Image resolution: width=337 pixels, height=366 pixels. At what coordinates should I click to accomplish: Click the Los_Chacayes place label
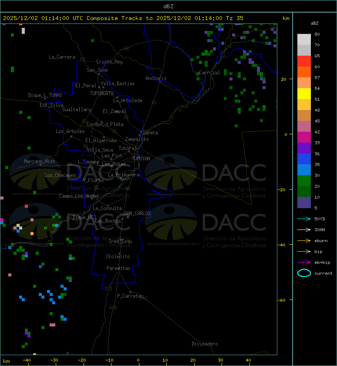(61, 175)
